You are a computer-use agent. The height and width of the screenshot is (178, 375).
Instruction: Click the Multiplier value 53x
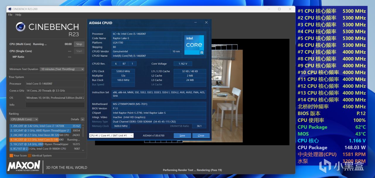tap(123, 76)
